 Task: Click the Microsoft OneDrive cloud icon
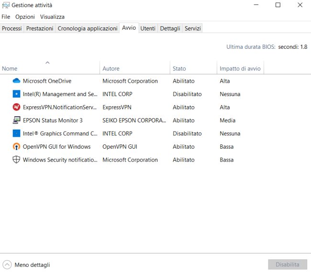pyautogui.click(x=16, y=81)
